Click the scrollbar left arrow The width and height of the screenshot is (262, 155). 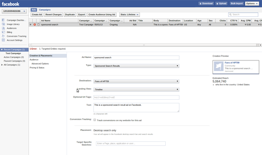30,45
